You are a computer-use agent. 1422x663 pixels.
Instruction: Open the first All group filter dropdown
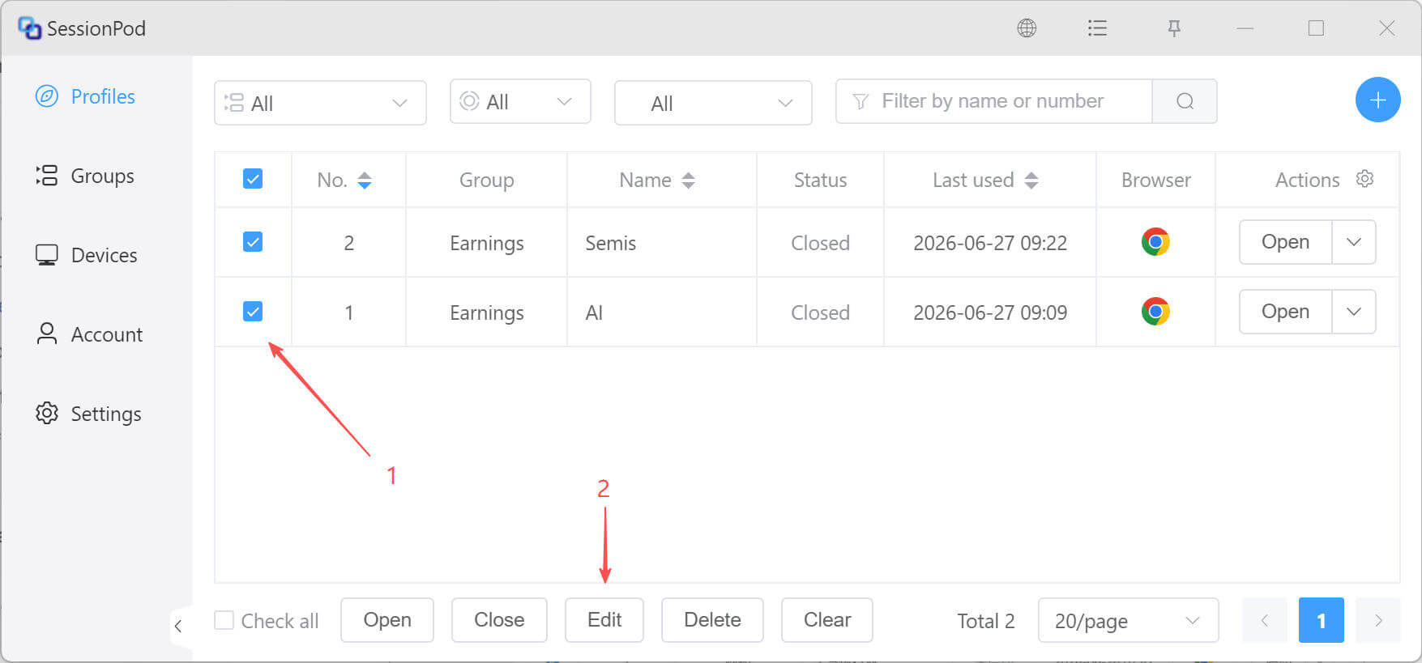(x=320, y=103)
